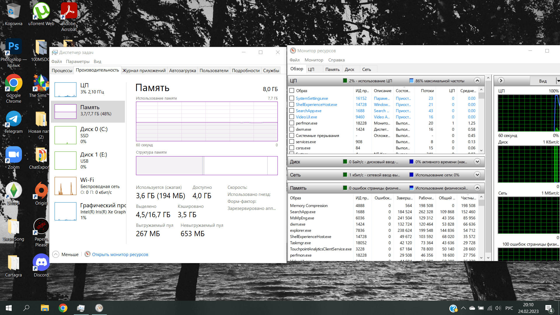Check the SystemSettings.exe process checkbox
The image size is (560, 315).
click(x=292, y=98)
